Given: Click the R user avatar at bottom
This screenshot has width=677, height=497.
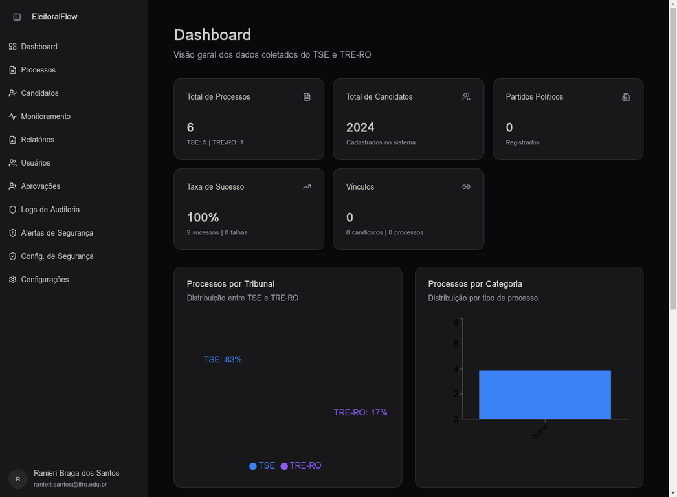Looking at the screenshot, I should click(17, 479).
